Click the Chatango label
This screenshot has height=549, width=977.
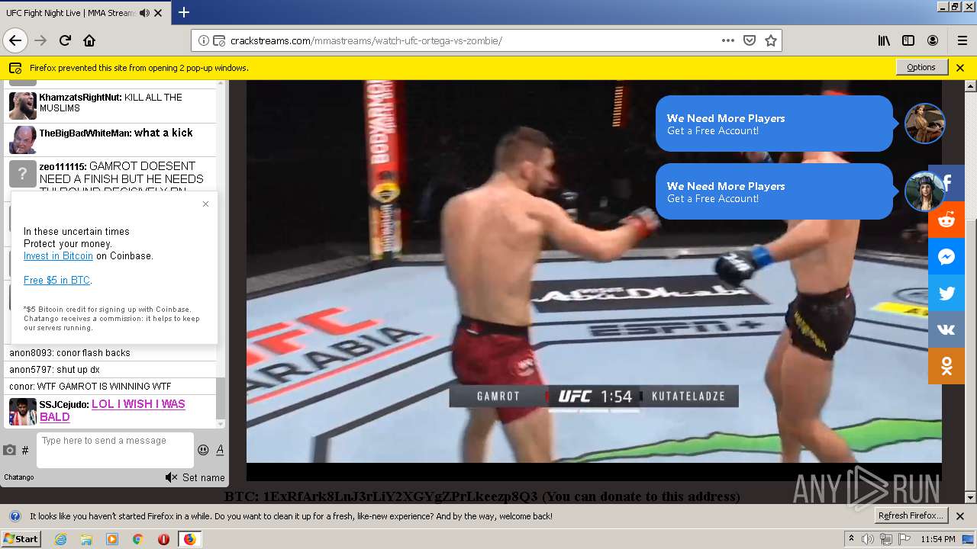tap(19, 477)
